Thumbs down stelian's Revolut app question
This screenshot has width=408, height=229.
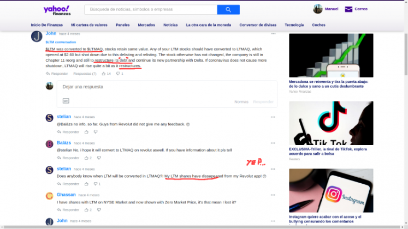tap(96, 184)
